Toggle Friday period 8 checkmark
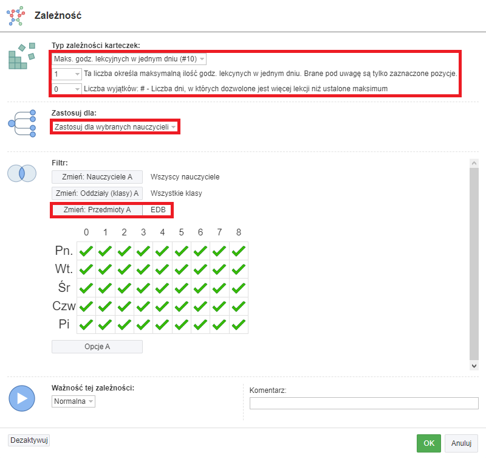Image resolution: width=486 pixels, height=458 pixels. 239,325
